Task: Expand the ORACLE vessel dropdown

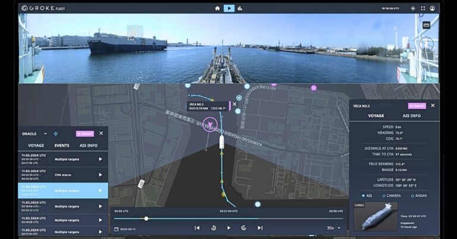Action: point(45,134)
